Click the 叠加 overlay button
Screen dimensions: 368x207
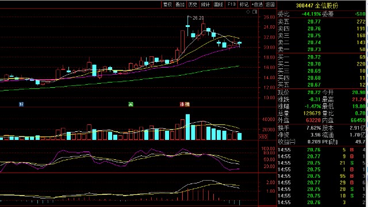click(180, 5)
